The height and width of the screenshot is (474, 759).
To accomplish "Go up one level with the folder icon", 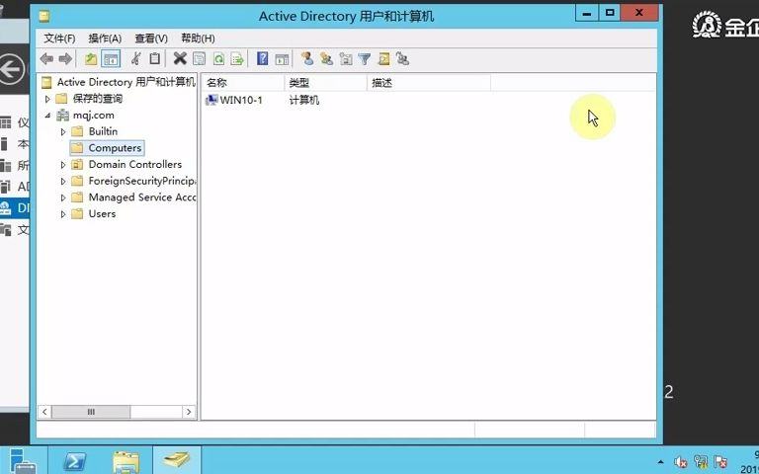I will 91,59.
